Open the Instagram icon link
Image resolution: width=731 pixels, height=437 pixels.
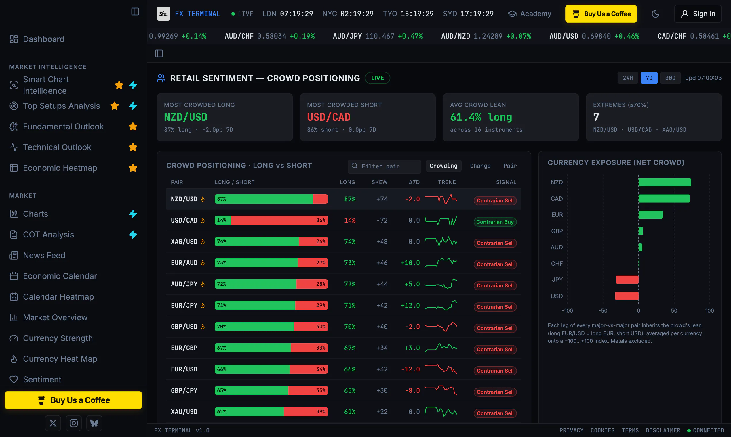click(x=73, y=423)
